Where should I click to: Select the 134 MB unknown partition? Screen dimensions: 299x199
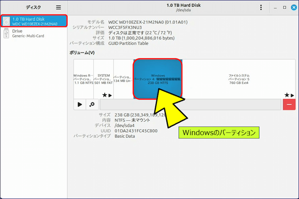(x=123, y=79)
